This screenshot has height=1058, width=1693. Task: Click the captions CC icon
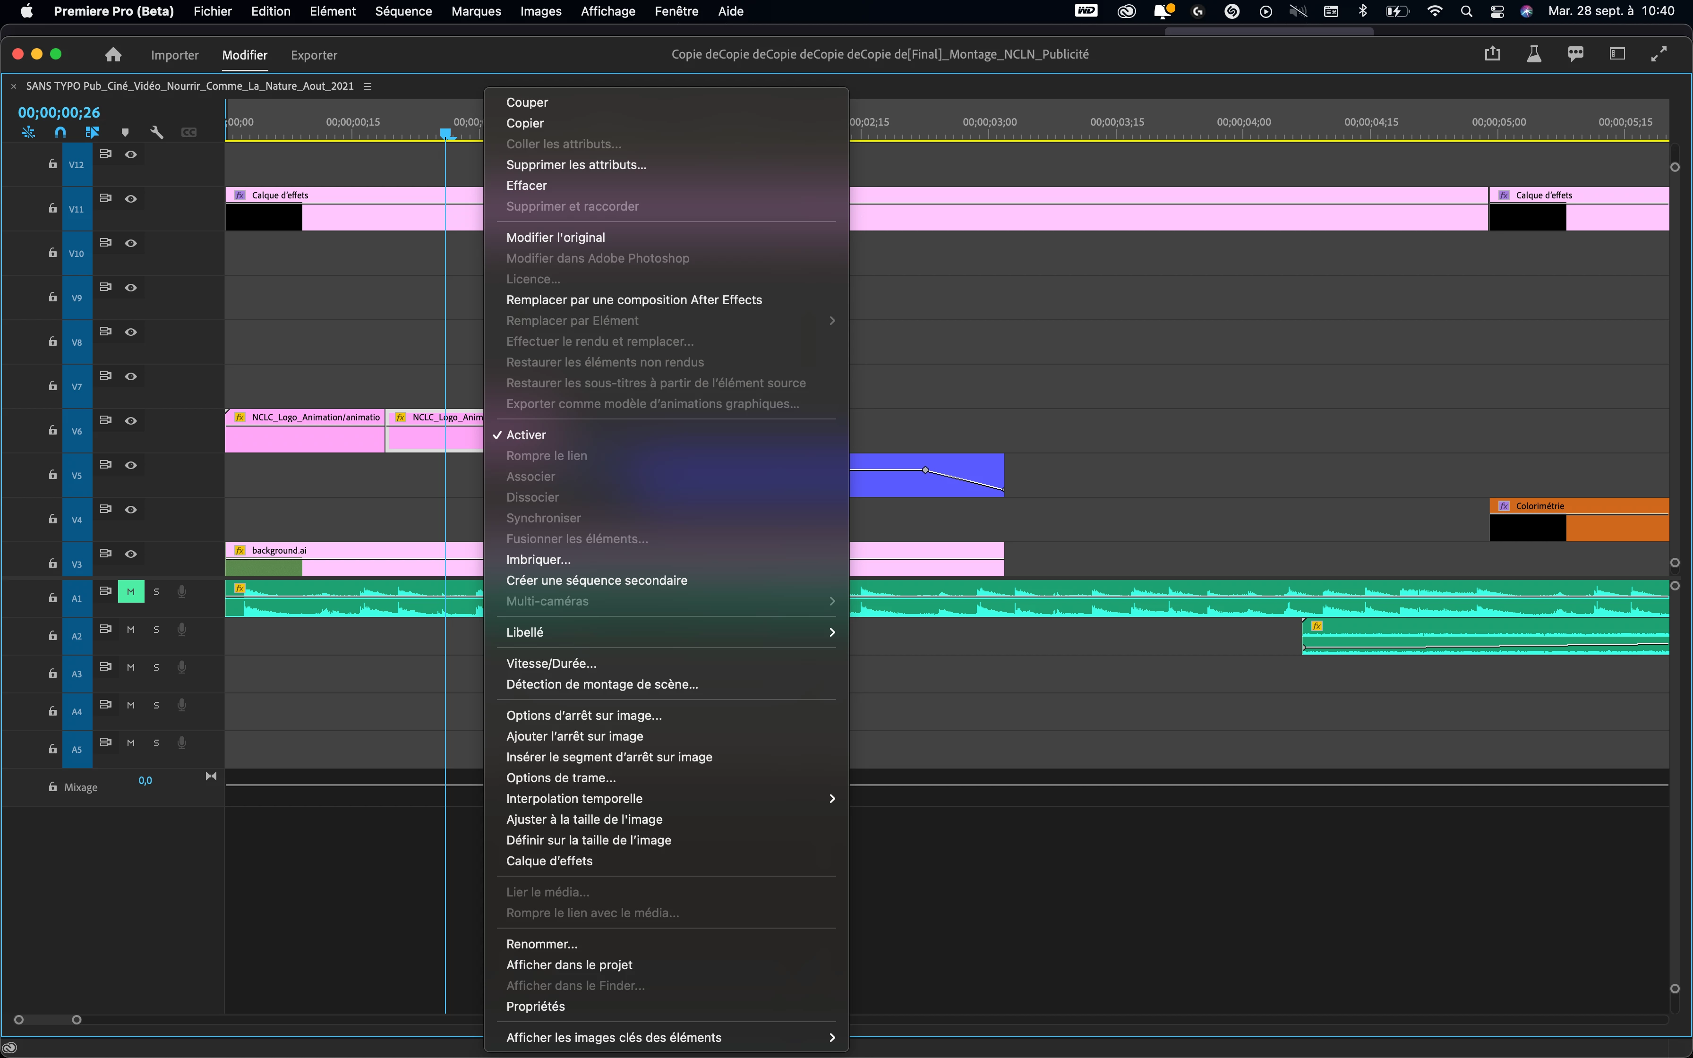pos(189,132)
